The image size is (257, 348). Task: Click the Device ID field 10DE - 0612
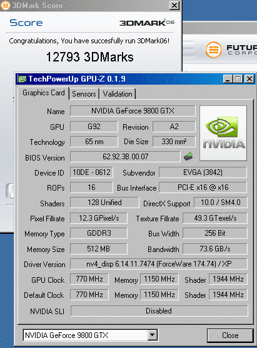pos(91,172)
